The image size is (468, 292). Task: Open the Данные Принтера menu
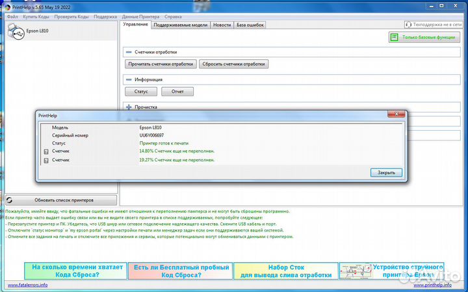coord(140,17)
